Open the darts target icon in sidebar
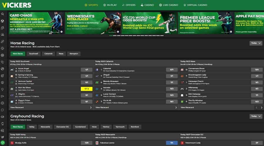The height and width of the screenshot is (146, 264). pos(3,76)
